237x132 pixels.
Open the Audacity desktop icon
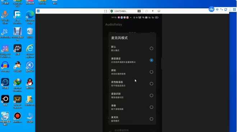point(5,67)
